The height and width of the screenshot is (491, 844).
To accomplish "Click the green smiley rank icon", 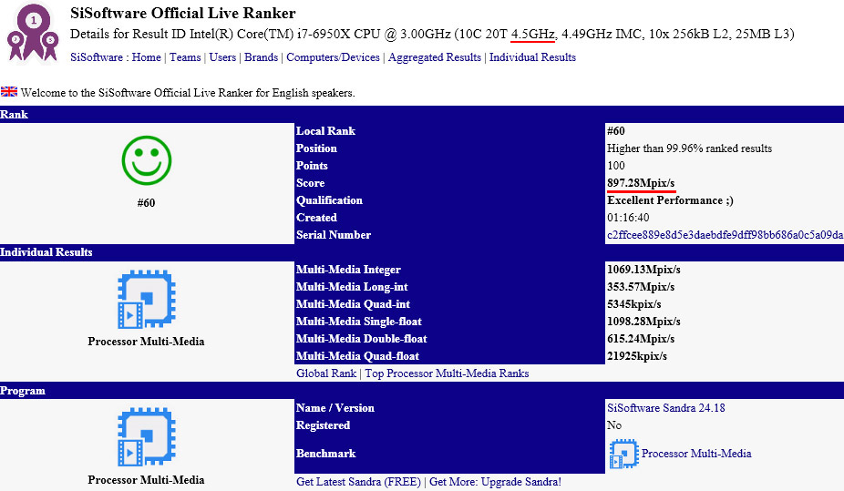I will (x=147, y=160).
